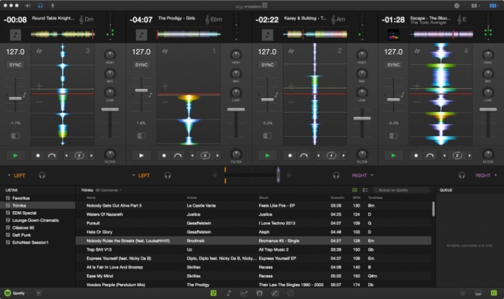This screenshot has height=299, width=504.
Task: Open the Spotify source dropdown in bottom bar
Action: [16, 293]
